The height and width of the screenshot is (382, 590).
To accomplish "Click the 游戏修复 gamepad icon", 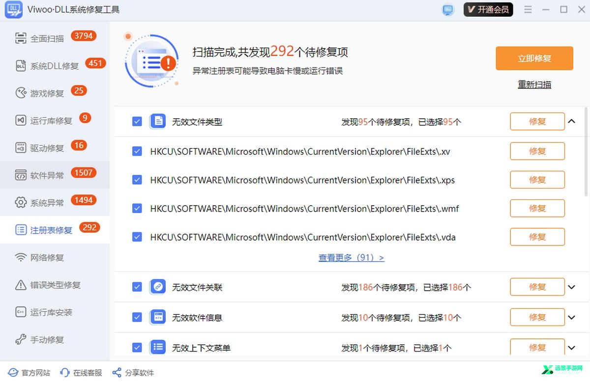I will 21,93.
